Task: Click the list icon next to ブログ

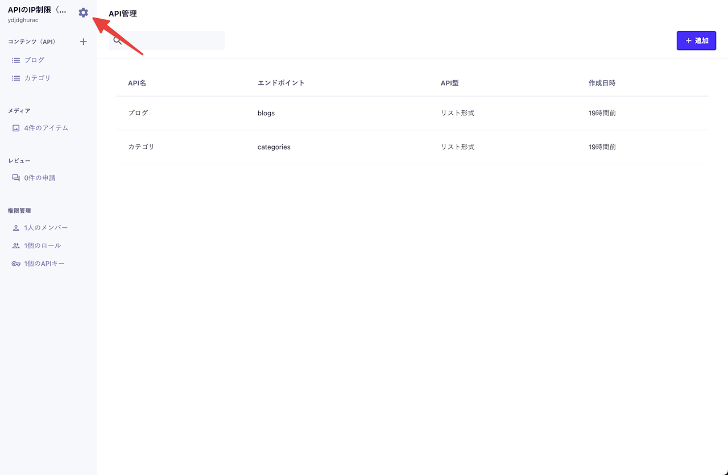Action: point(16,60)
